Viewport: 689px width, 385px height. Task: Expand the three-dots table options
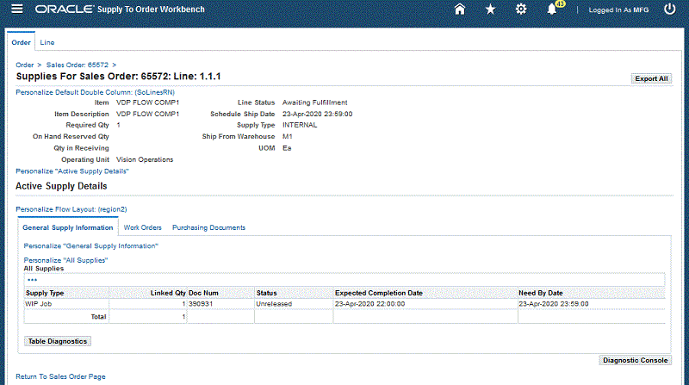33,280
